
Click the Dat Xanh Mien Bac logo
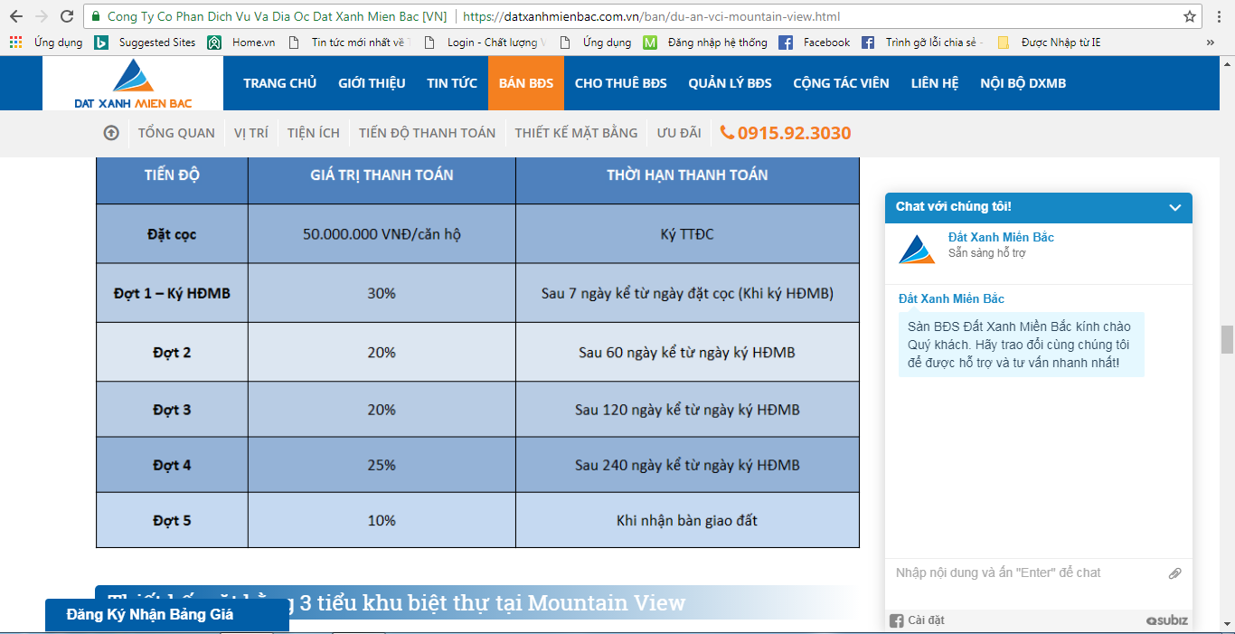click(133, 83)
